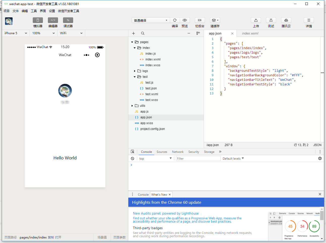
Task: Expand the utils folder
Action: [132, 106]
